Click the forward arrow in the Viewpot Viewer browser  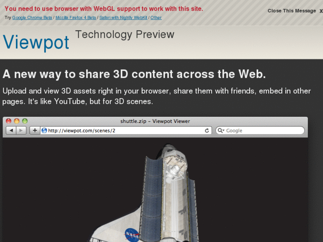tap(21, 131)
